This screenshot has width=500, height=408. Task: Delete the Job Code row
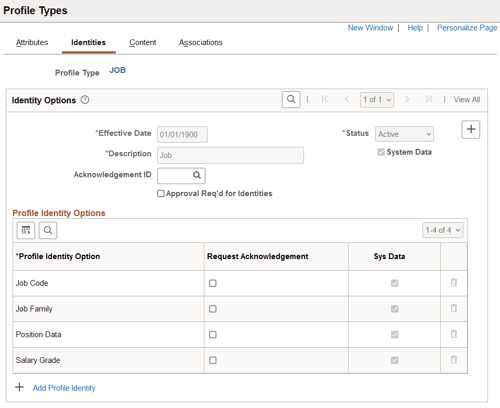[x=454, y=283]
